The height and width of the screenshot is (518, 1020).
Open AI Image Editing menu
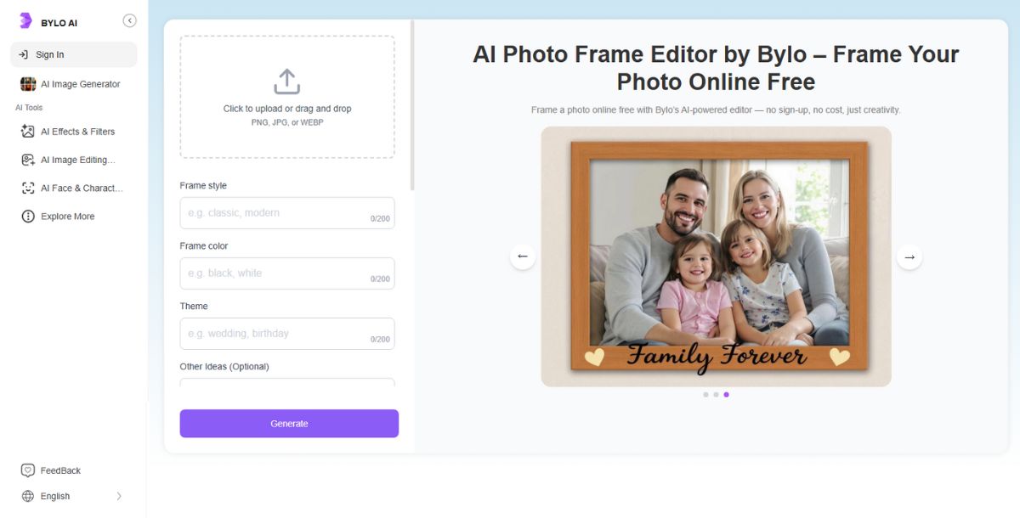[74, 160]
